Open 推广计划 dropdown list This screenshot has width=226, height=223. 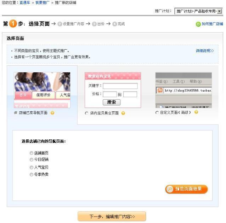point(198,11)
